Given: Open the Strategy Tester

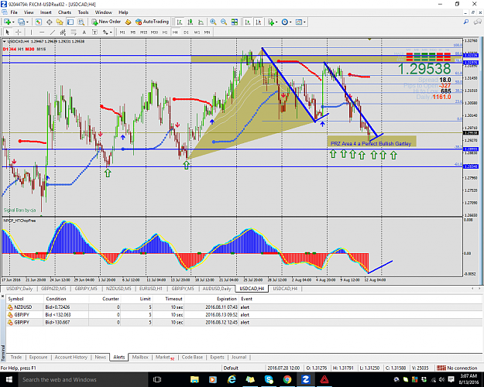Looking at the screenshot, I should click(81, 22).
